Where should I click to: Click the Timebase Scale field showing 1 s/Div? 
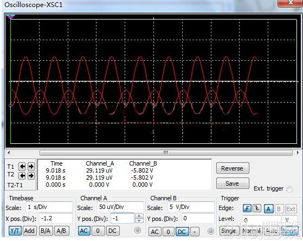click(x=49, y=207)
